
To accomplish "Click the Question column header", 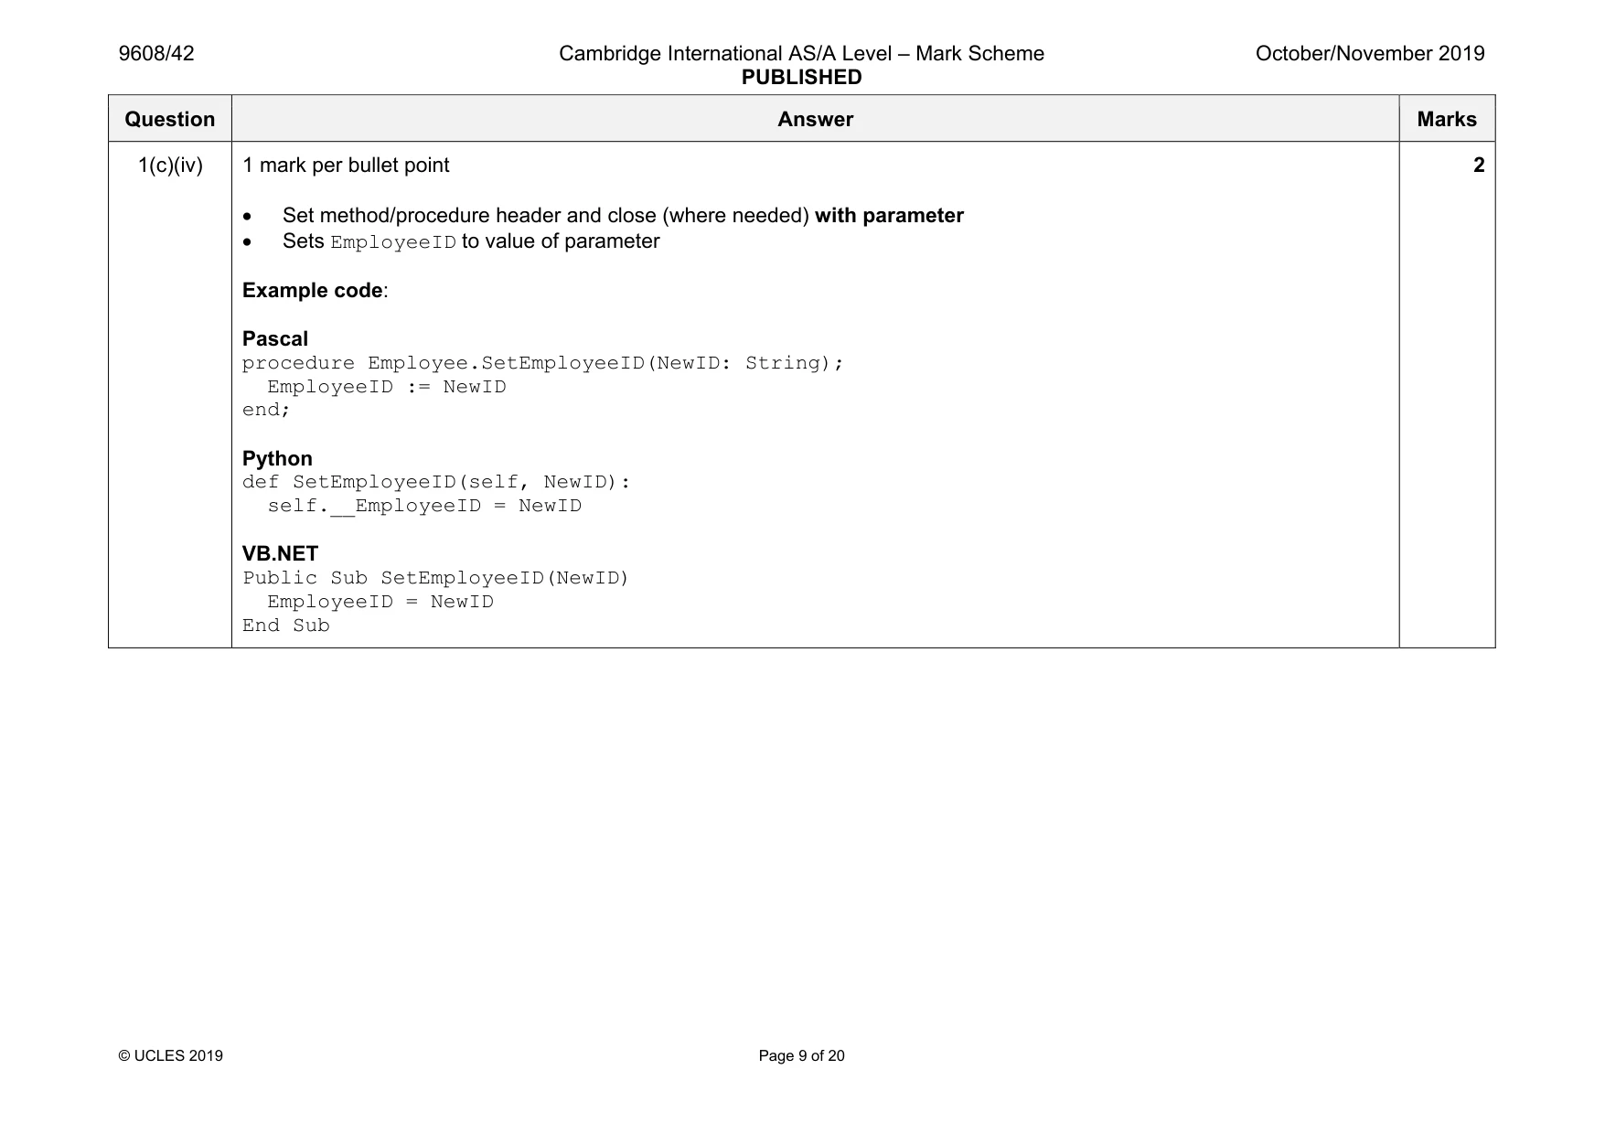I will tap(170, 119).
